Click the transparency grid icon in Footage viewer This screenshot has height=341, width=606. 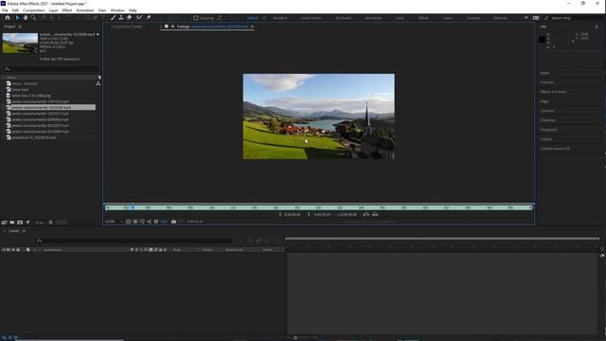pos(135,222)
